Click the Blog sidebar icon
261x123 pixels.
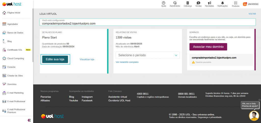[4, 42]
